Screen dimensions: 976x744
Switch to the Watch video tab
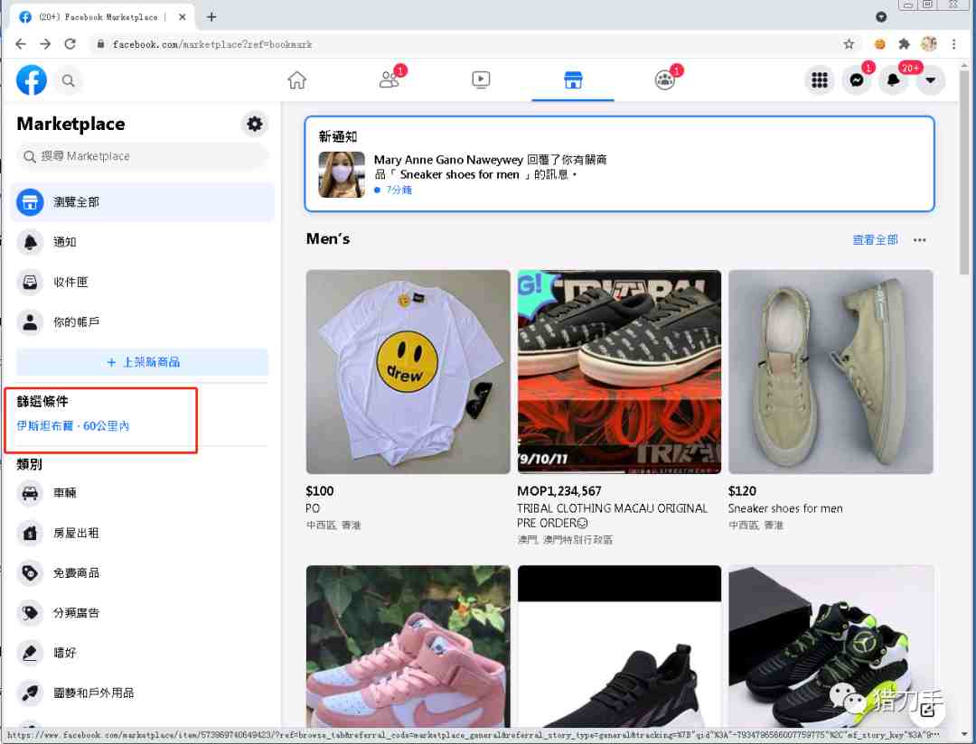pos(481,79)
